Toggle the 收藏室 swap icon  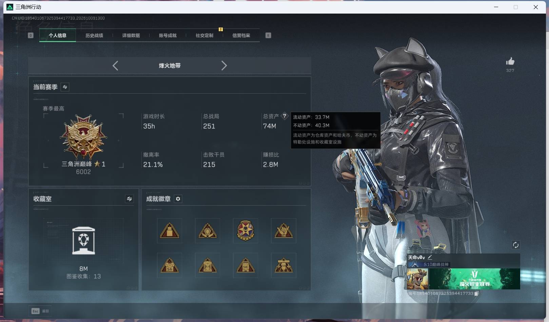[129, 199]
